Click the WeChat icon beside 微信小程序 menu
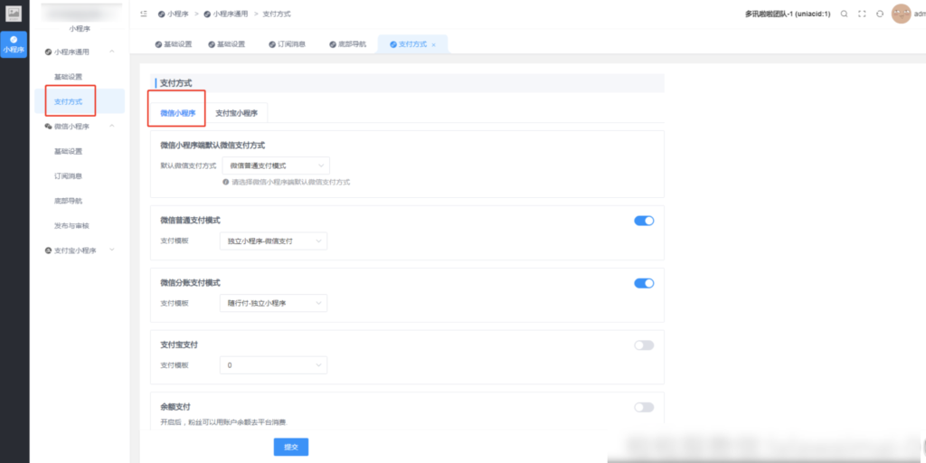The image size is (926, 463). pos(49,127)
